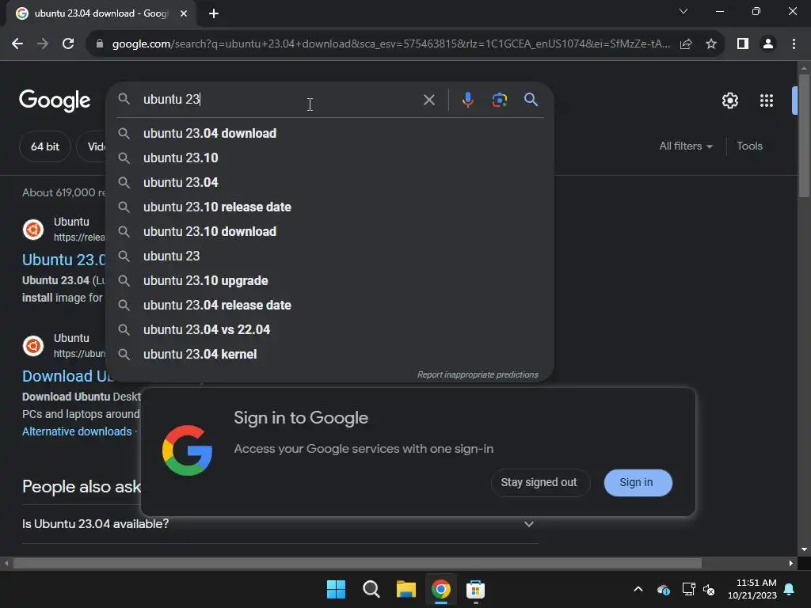Screen dimensions: 811x608
Task: Show hidden system tray icons chevron
Action: pos(638,589)
